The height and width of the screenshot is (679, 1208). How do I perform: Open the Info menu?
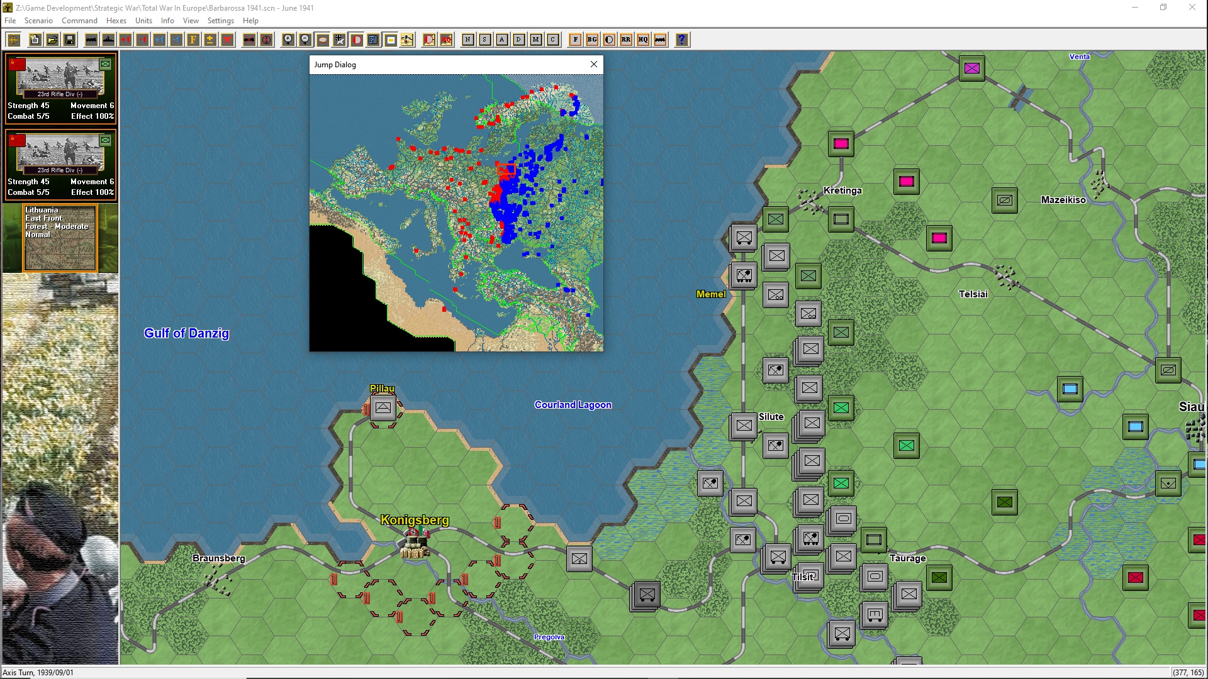[167, 21]
